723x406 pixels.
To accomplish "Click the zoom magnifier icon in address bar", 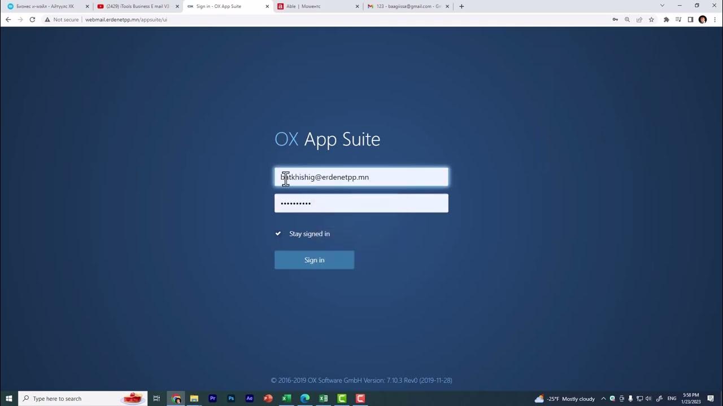I will (627, 19).
